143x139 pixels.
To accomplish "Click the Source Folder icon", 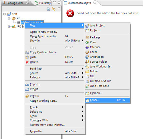I will (87, 62).
